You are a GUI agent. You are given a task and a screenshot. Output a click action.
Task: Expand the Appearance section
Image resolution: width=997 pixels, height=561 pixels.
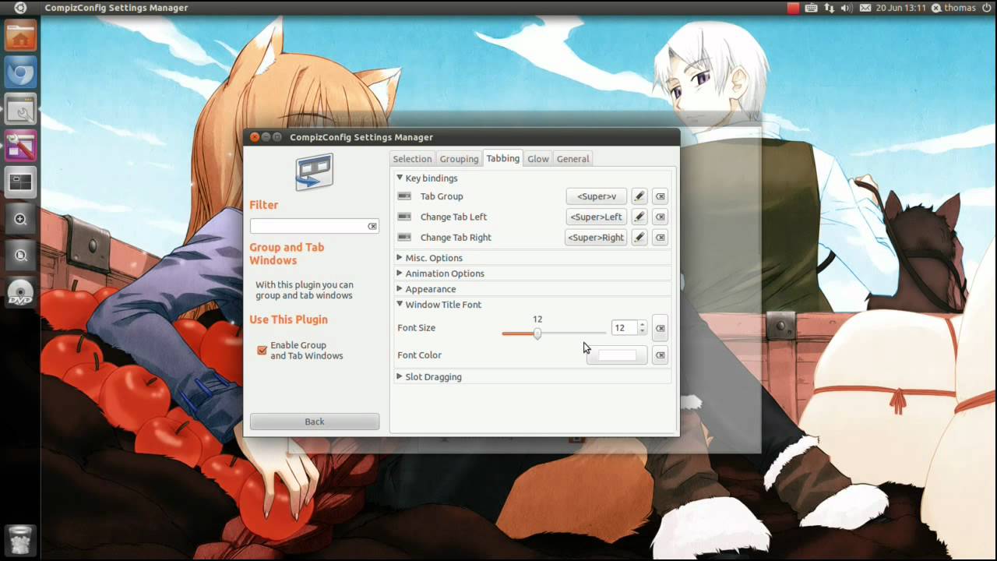400,288
